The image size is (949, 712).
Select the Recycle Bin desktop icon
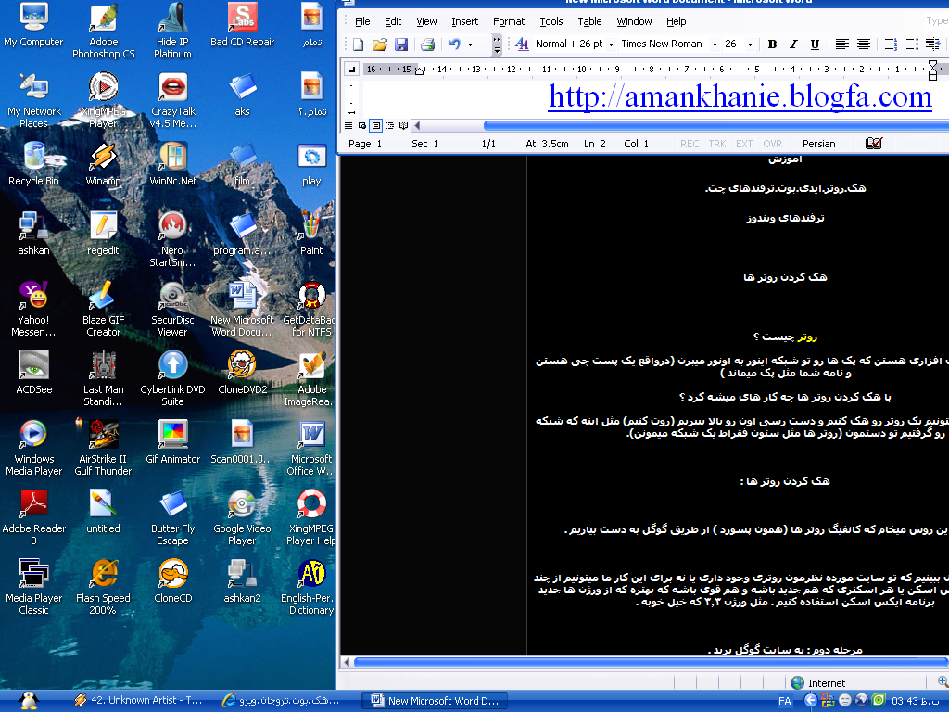point(34,164)
